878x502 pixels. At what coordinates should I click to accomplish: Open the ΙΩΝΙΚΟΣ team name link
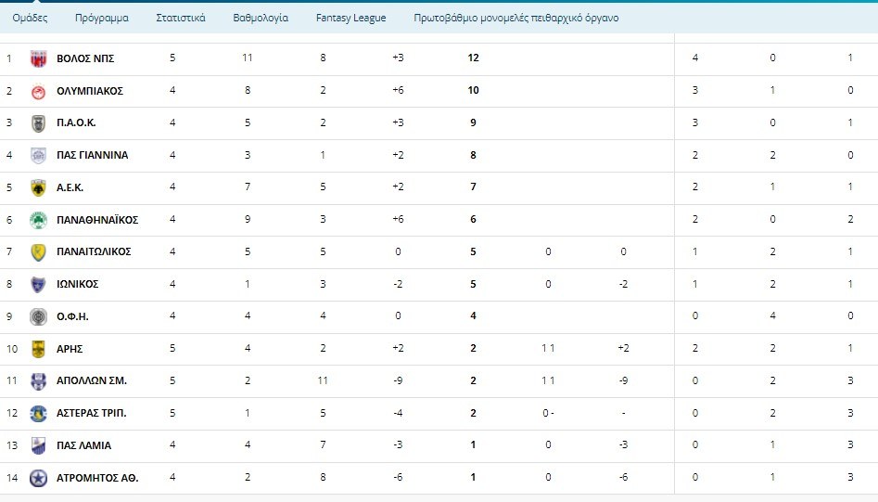[x=77, y=284]
